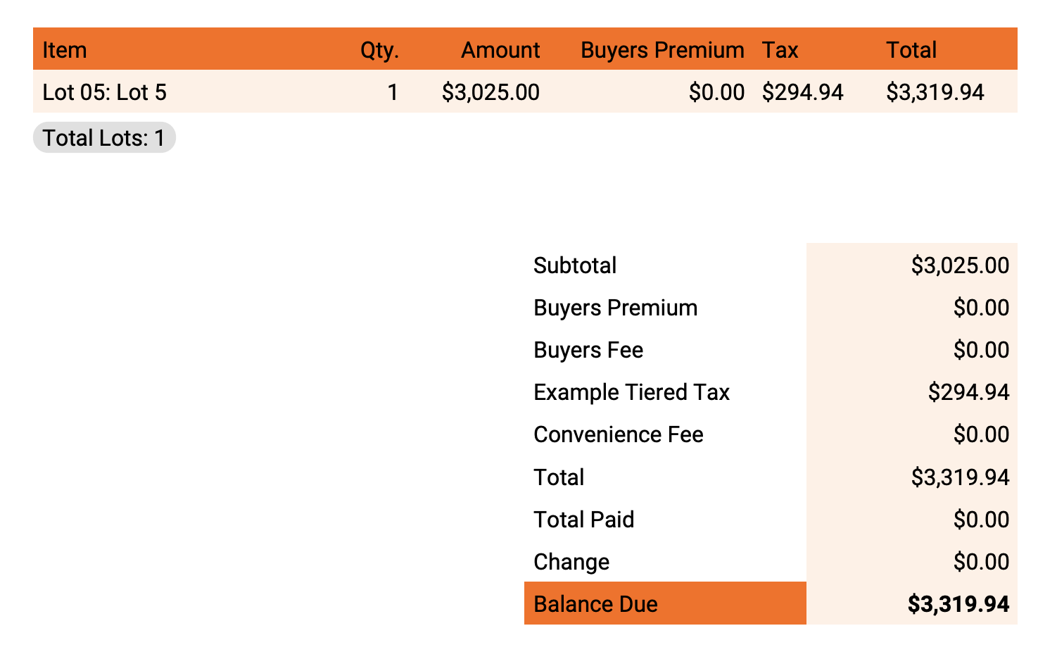Select the Lot 05: Lot 5 item row
Screen dimensions: 1057x652
[x=105, y=92]
